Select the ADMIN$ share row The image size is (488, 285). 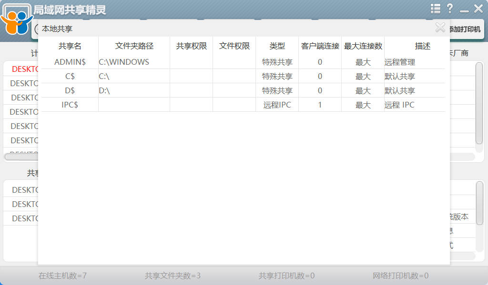point(244,62)
